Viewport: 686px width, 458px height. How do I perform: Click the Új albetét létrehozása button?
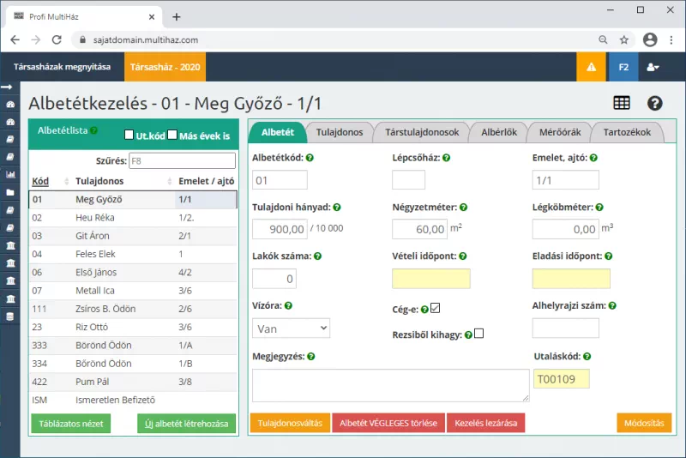coord(186,424)
